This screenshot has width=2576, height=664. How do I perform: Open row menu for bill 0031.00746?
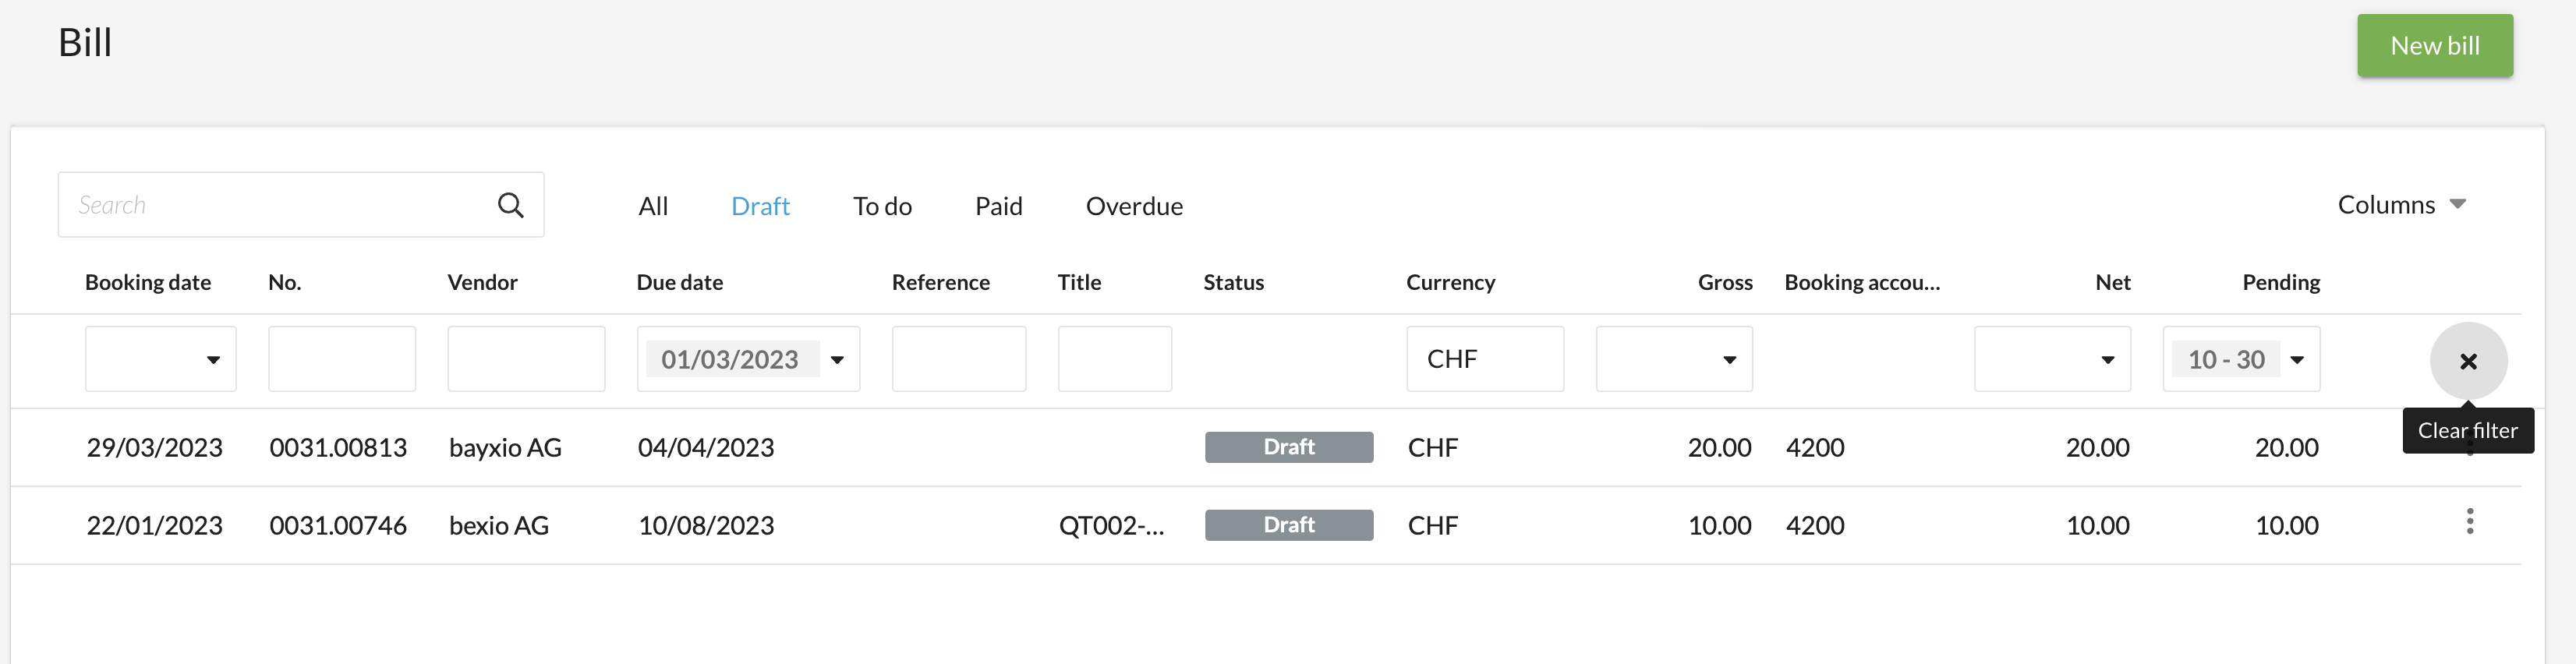click(2469, 522)
